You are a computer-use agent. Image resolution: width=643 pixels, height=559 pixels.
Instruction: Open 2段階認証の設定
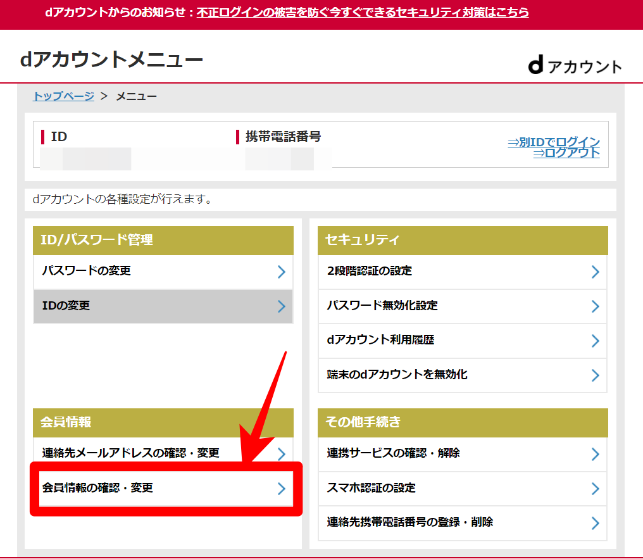coord(463,272)
